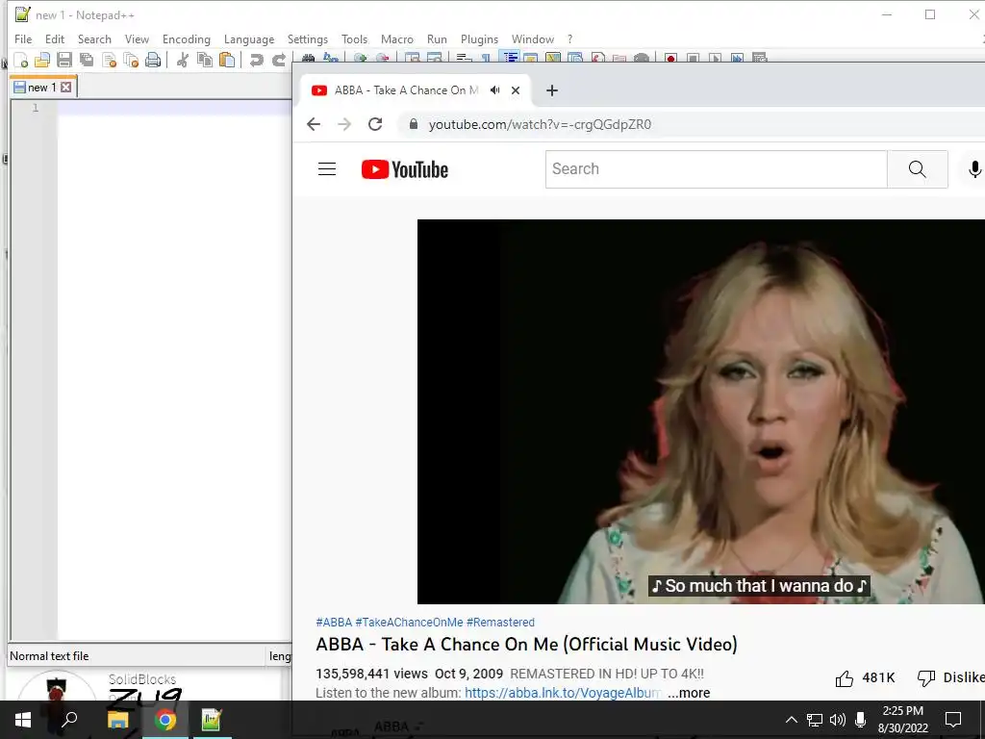The height and width of the screenshot is (739, 985).
Task: Show hidden tray icons with chevron
Action: [x=792, y=720]
